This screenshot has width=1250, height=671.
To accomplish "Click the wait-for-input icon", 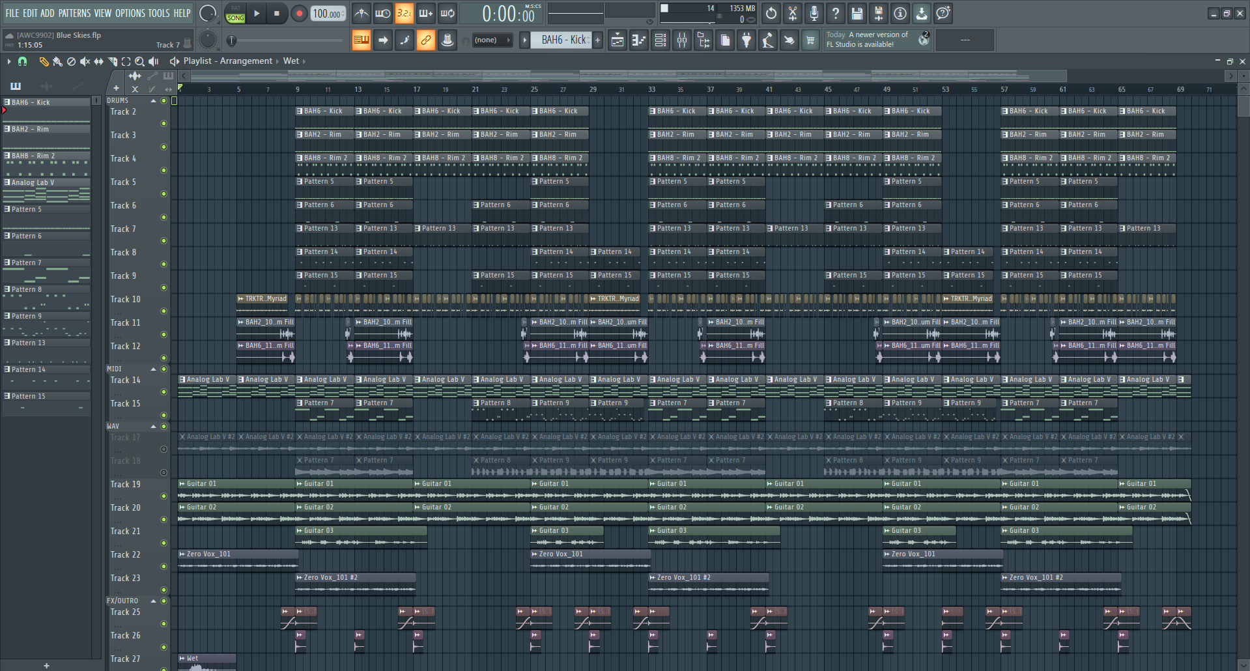I will (x=383, y=13).
